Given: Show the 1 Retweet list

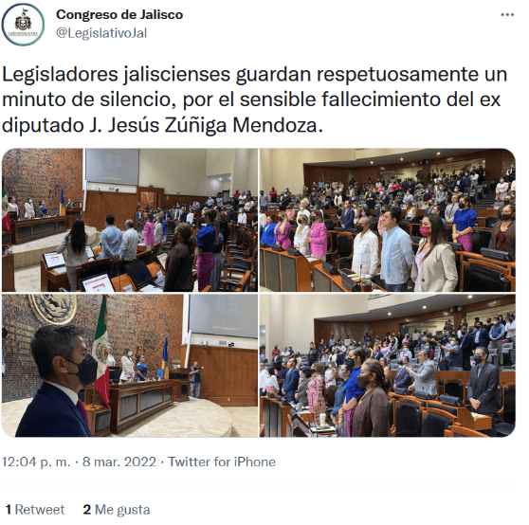Looking at the screenshot, I should click(35, 510).
